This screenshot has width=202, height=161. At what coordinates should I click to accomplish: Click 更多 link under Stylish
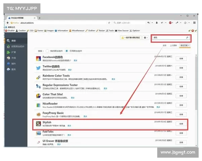pyautogui.click(x=69, y=126)
